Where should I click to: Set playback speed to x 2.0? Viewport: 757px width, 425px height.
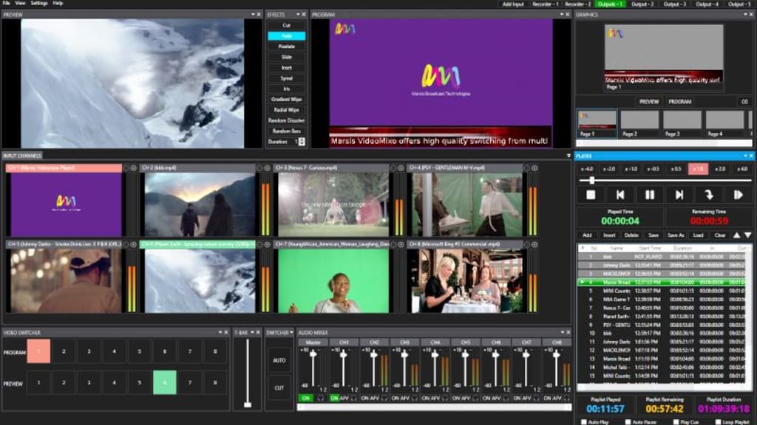click(x=719, y=170)
